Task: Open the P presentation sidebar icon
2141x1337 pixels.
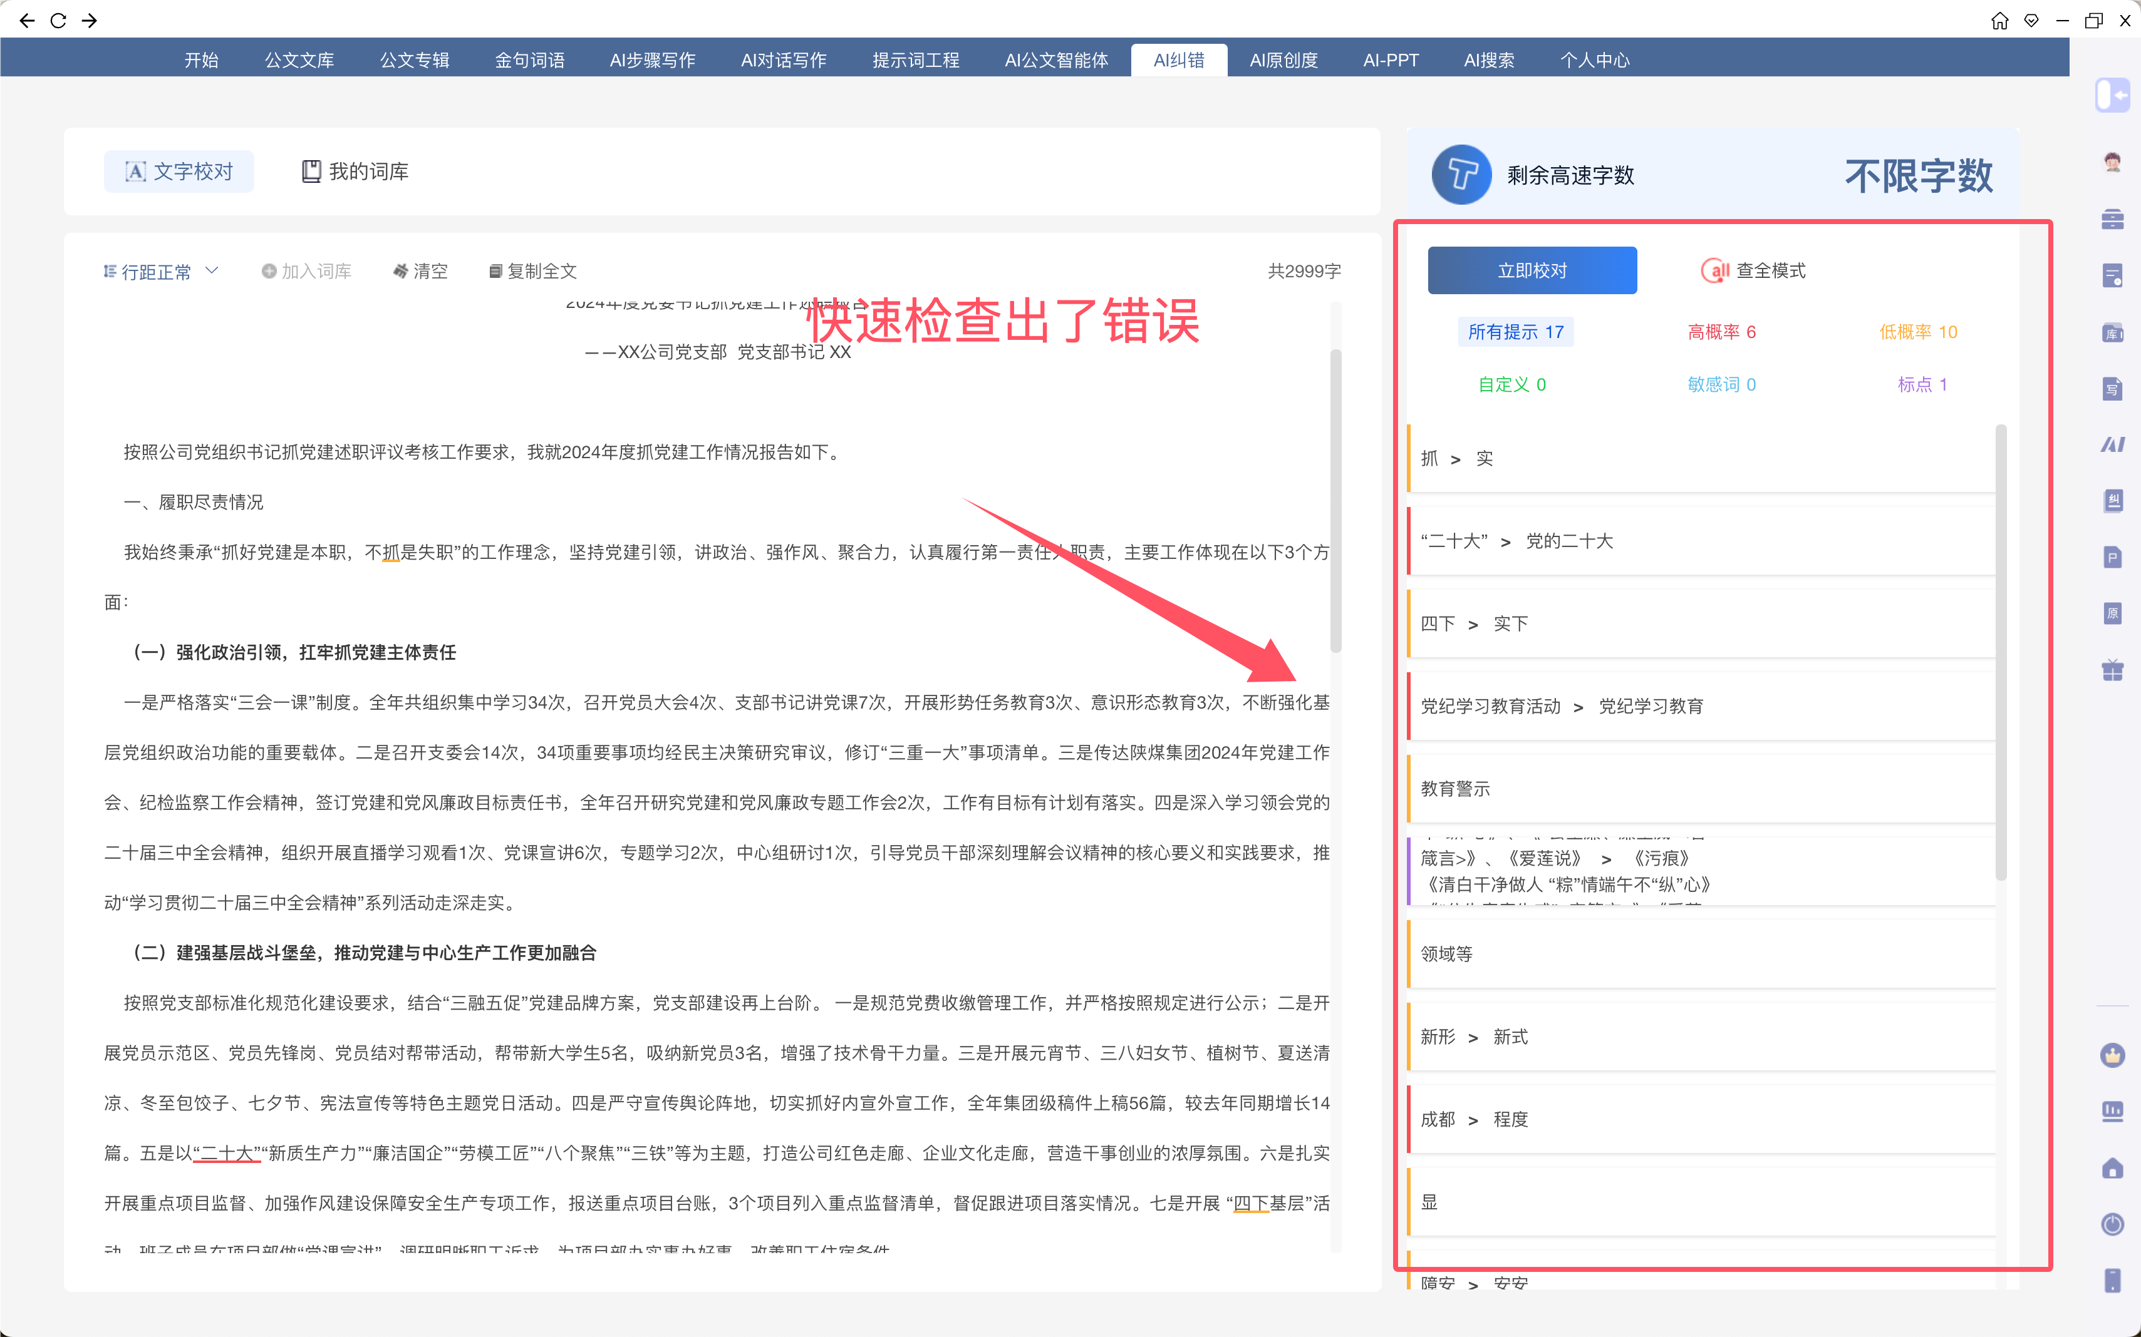Action: [x=2113, y=557]
